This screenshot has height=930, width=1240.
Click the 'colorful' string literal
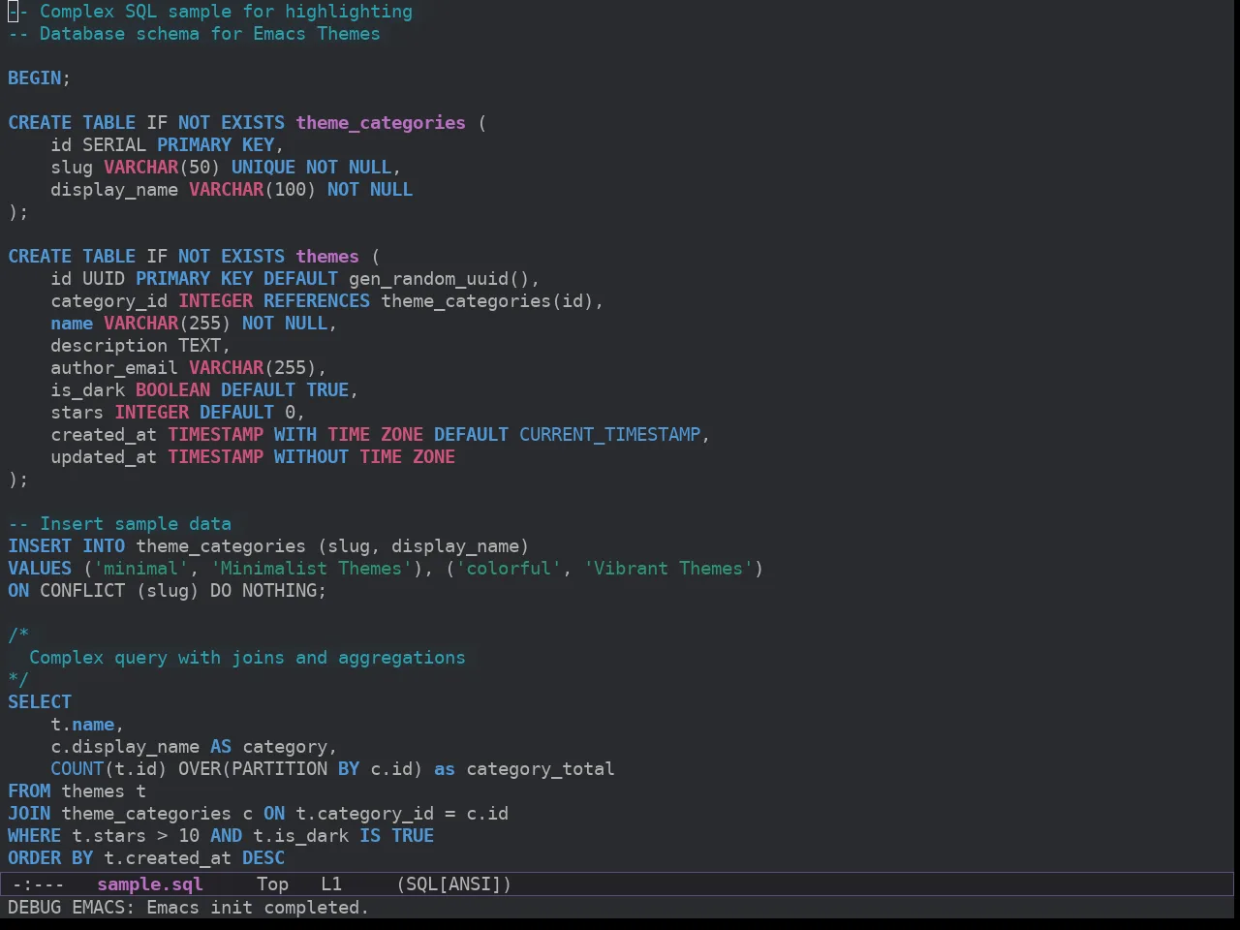click(x=509, y=569)
